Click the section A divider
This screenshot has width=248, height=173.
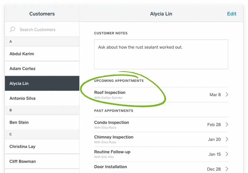click(42, 41)
